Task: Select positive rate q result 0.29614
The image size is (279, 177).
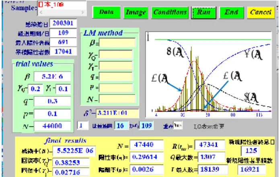Action: 147,157
